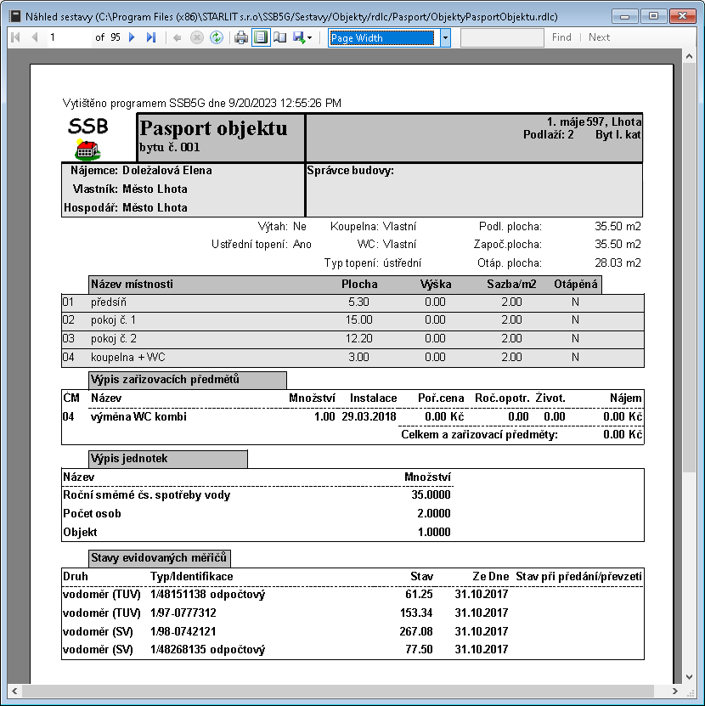Screen dimensions: 705x706
Task: Open page setup dialog
Action: coord(279,37)
